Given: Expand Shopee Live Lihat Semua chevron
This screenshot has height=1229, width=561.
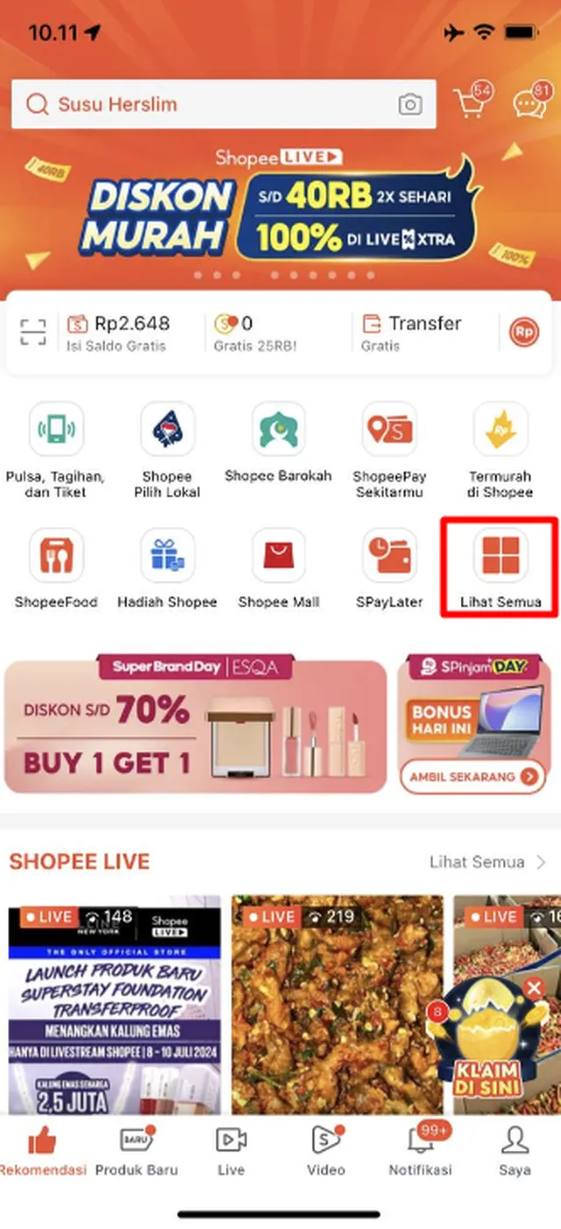Looking at the screenshot, I should 542,862.
